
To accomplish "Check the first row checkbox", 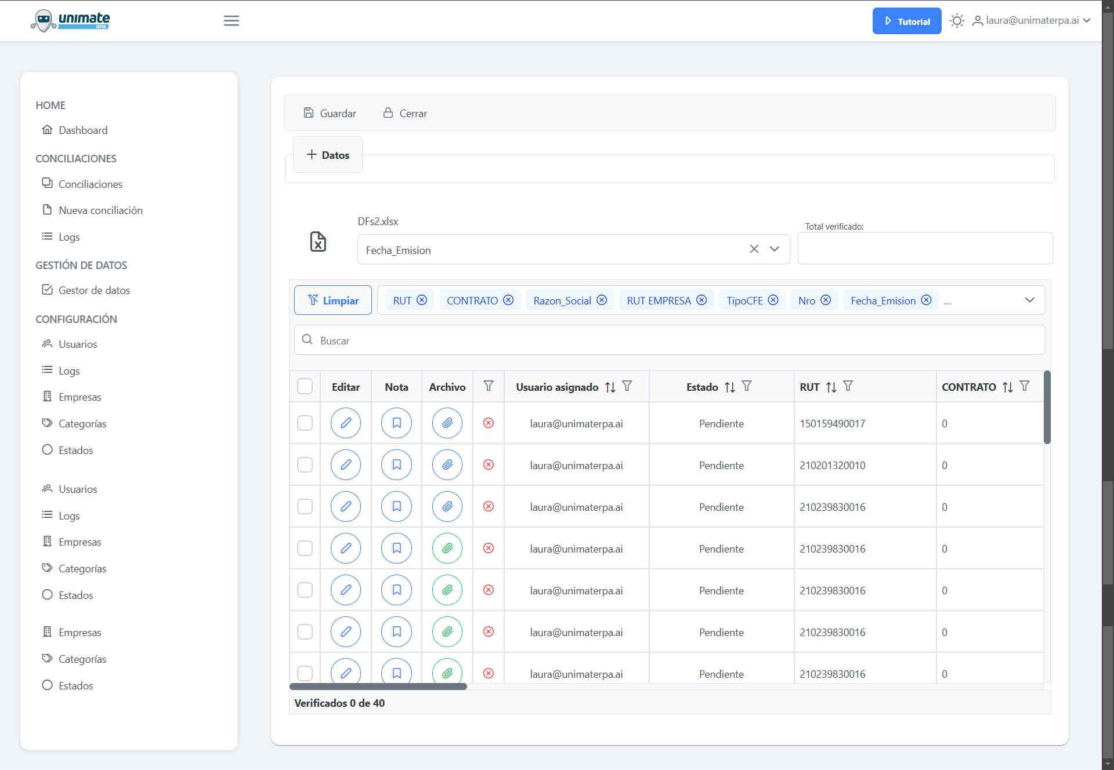I will [305, 423].
